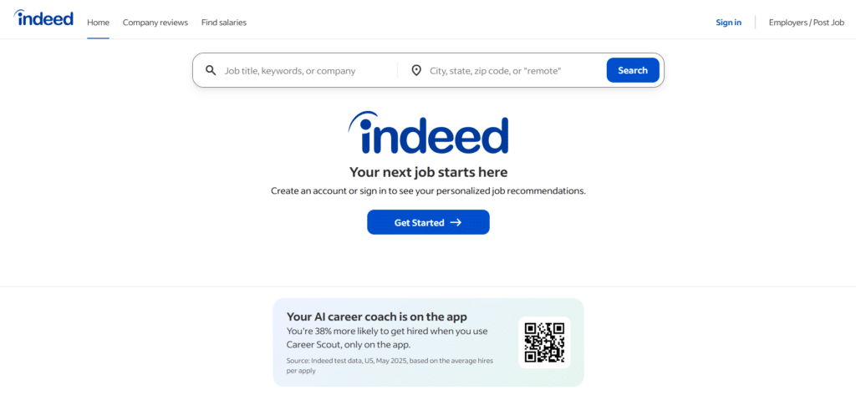Click the location pin icon
This screenshot has height=400, width=856.
(416, 70)
